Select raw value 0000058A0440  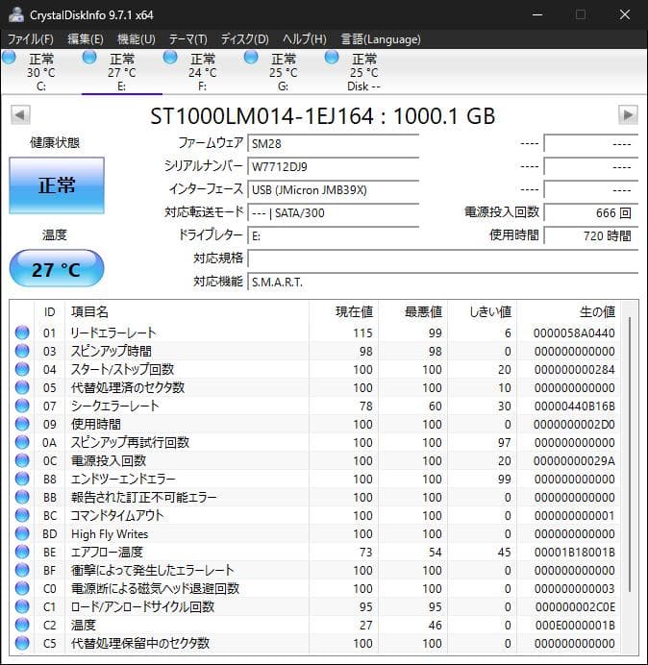574,332
